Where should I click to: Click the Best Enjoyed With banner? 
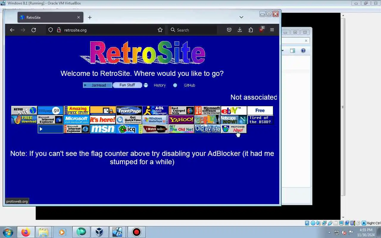pos(181,110)
